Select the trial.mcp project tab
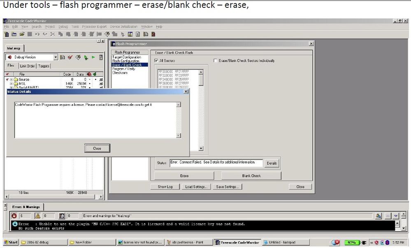 click(14, 48)
